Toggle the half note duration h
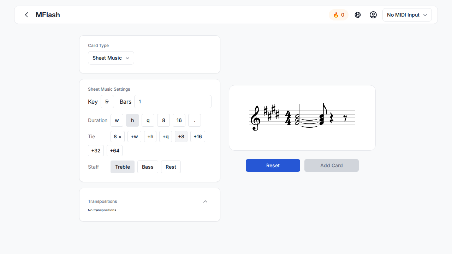 [132, 120]
